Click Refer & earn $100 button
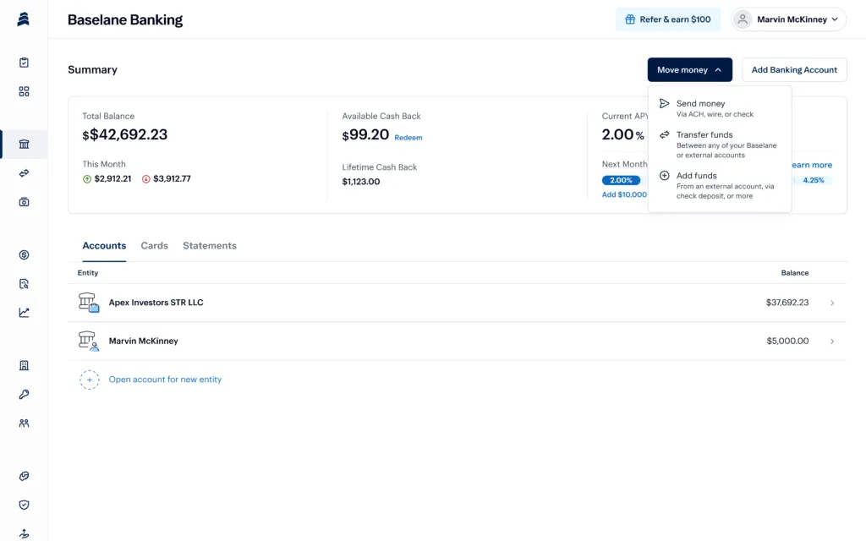 668,19
